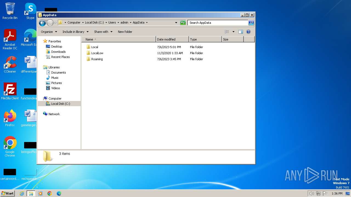Click the taskbar clock 1:36 PM
Image resolution: width=351 pixels, height=197 pixels.
[x=337, y=193]
